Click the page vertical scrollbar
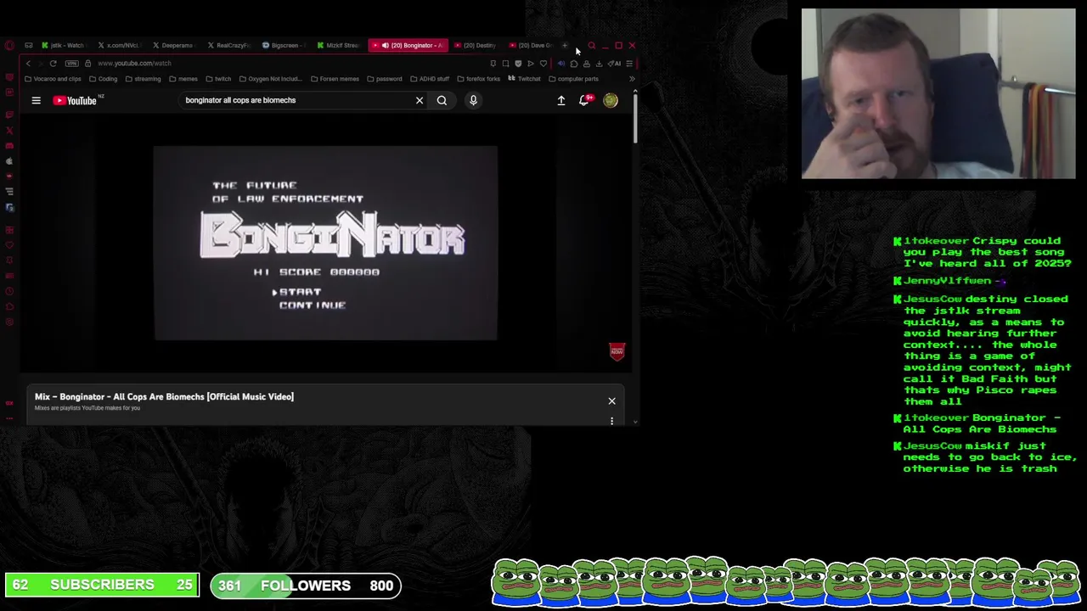The height and width of the screenshot is (611, 1087). [x=634, y=119]
